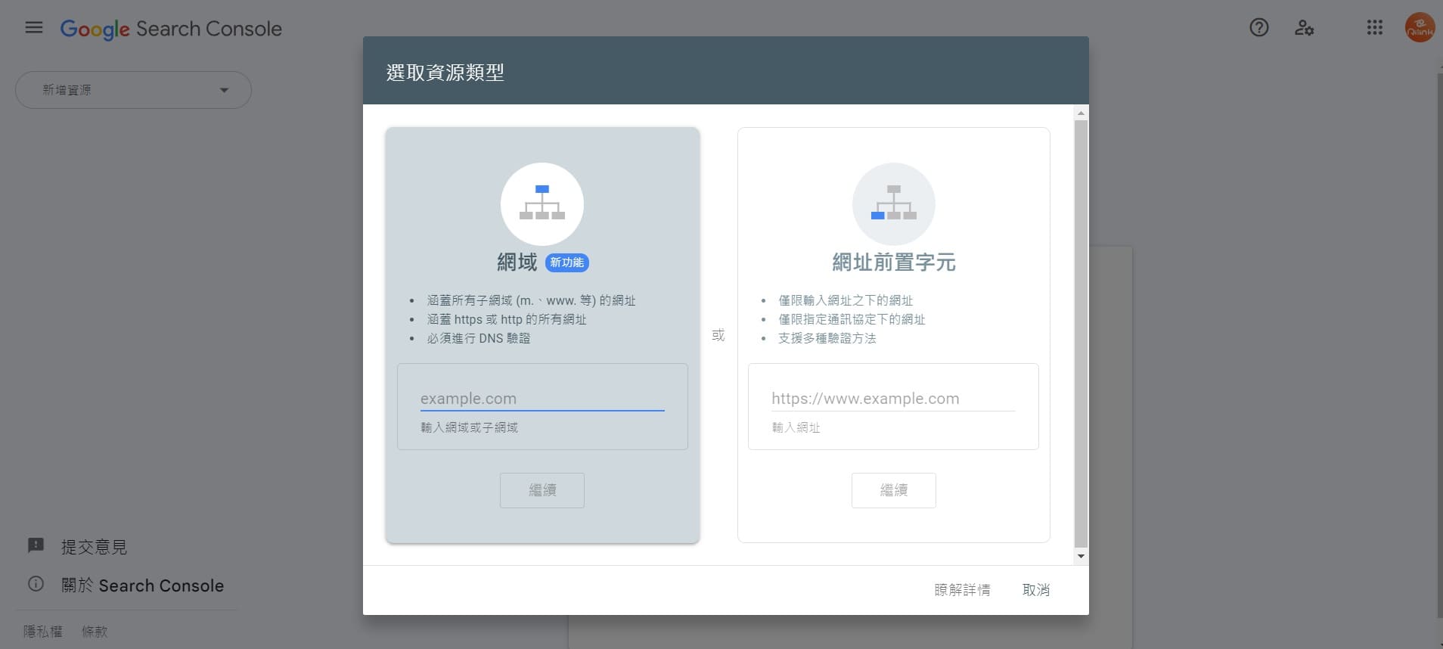Open the 條款 link
This screenshot has height=649, width=1443.
(x=95, y=632)
